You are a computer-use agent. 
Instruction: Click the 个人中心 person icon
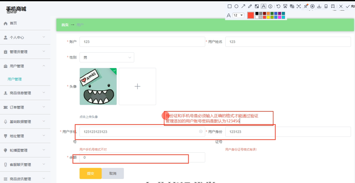(6, 37)
